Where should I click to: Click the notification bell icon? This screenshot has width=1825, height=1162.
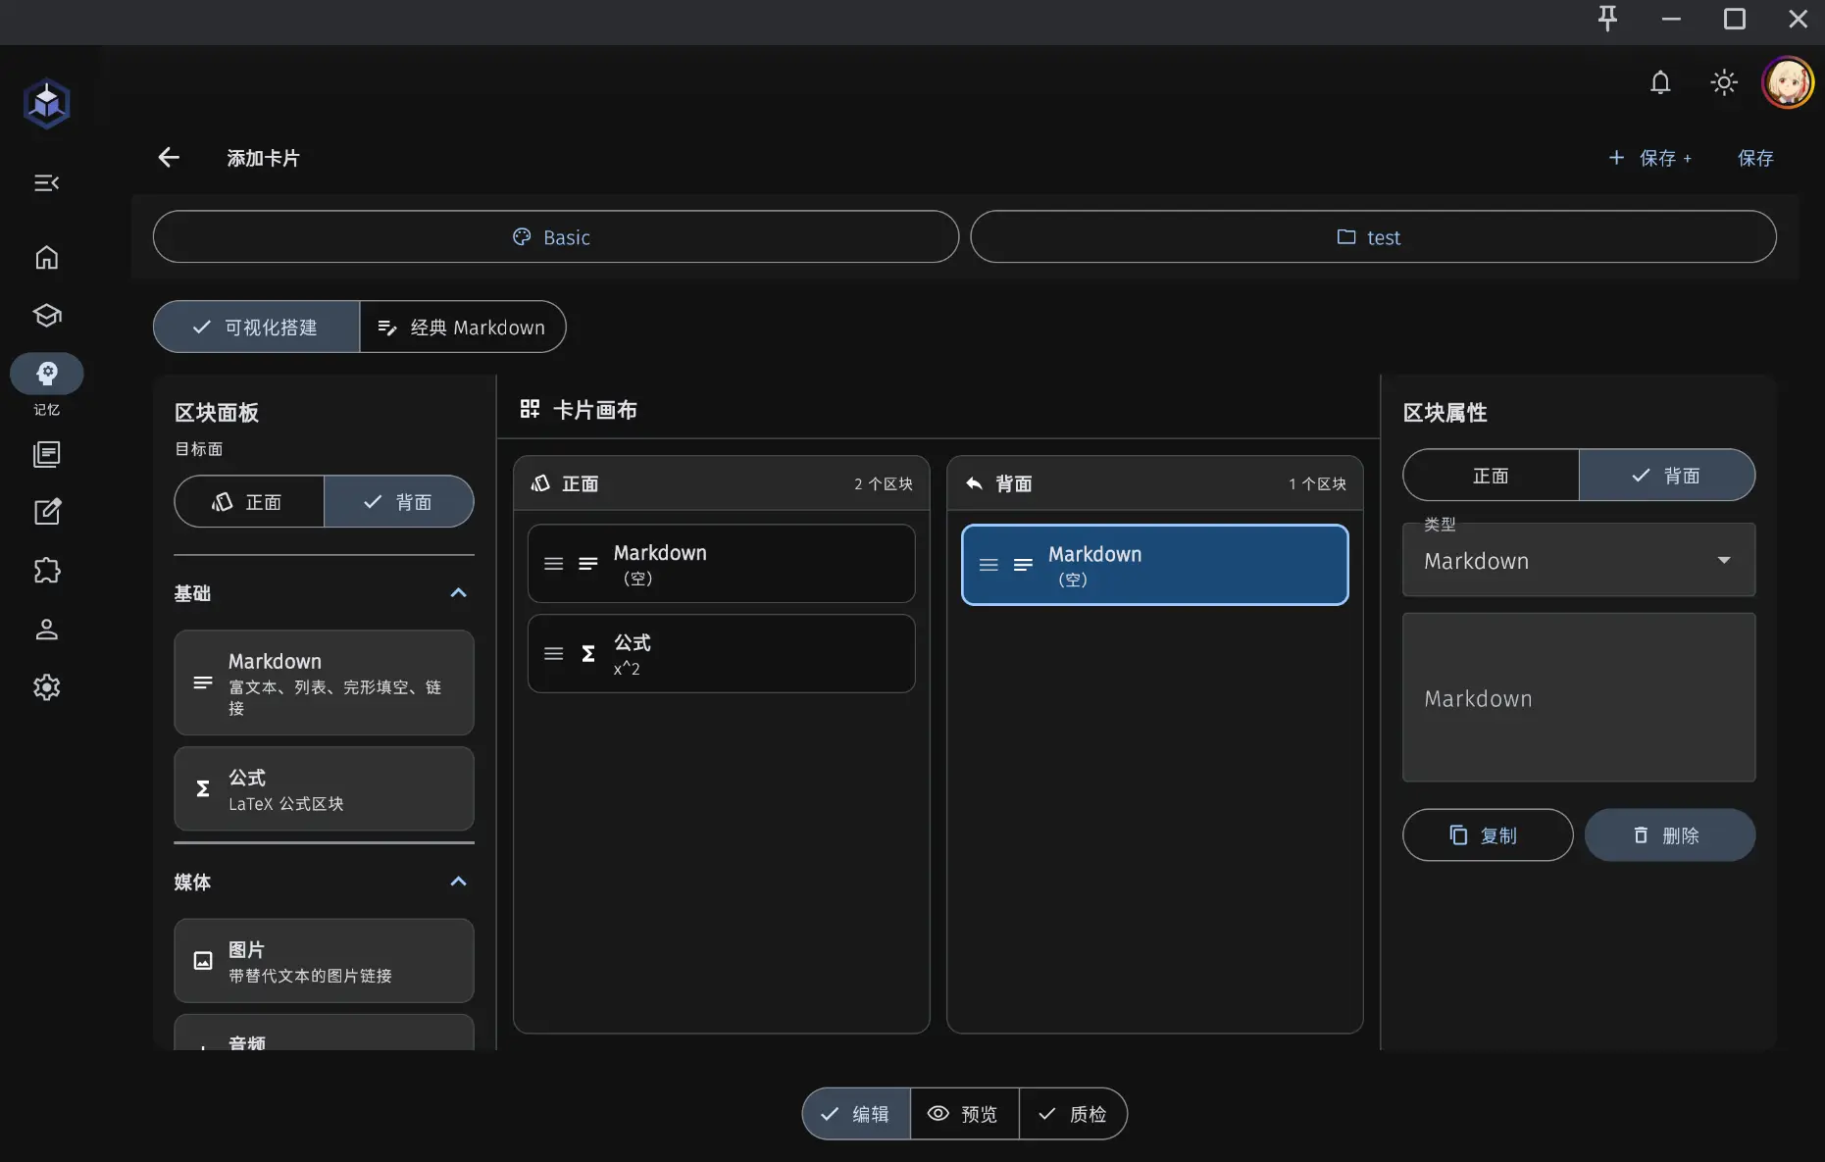1659,82
